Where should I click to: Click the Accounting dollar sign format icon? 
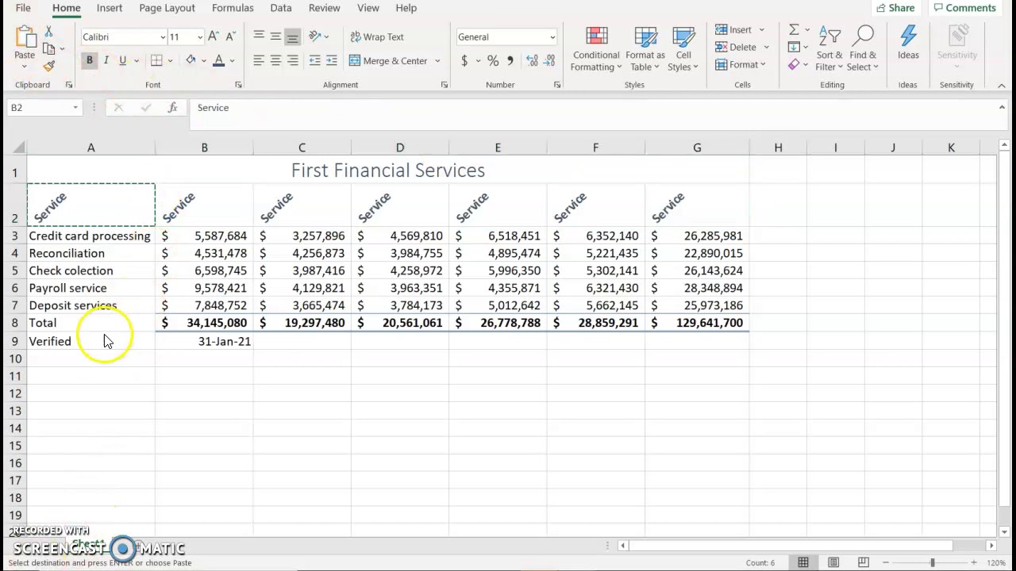(x=464, y=60)
